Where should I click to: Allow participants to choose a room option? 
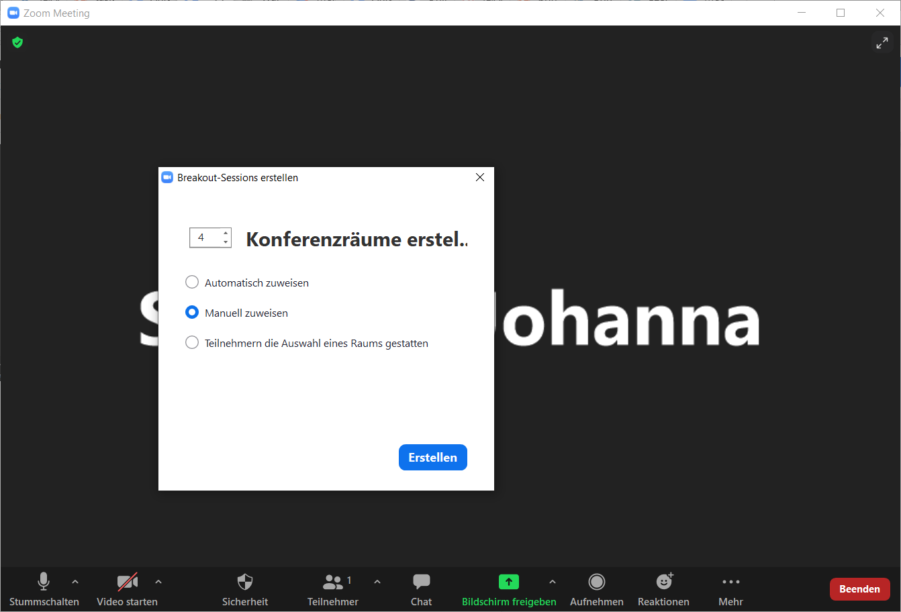tap(192, 343)
